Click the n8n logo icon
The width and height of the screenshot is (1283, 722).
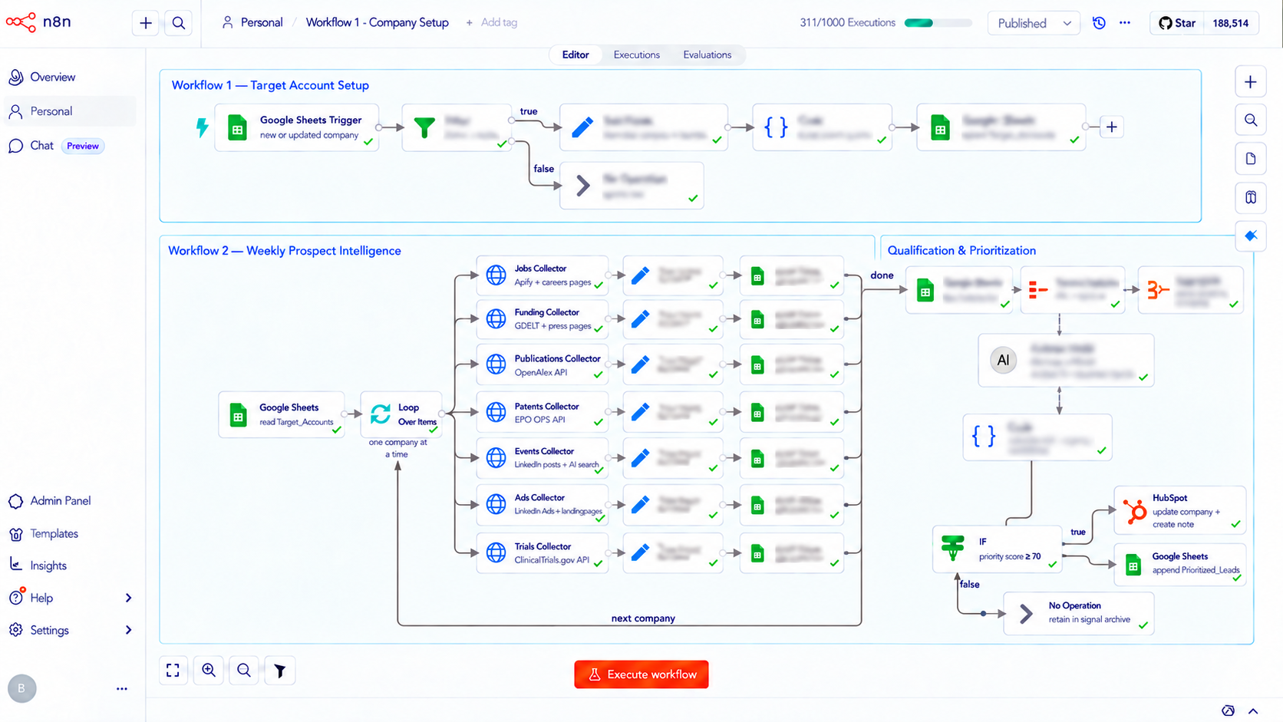pyautogui.click(x=21, y=22)
